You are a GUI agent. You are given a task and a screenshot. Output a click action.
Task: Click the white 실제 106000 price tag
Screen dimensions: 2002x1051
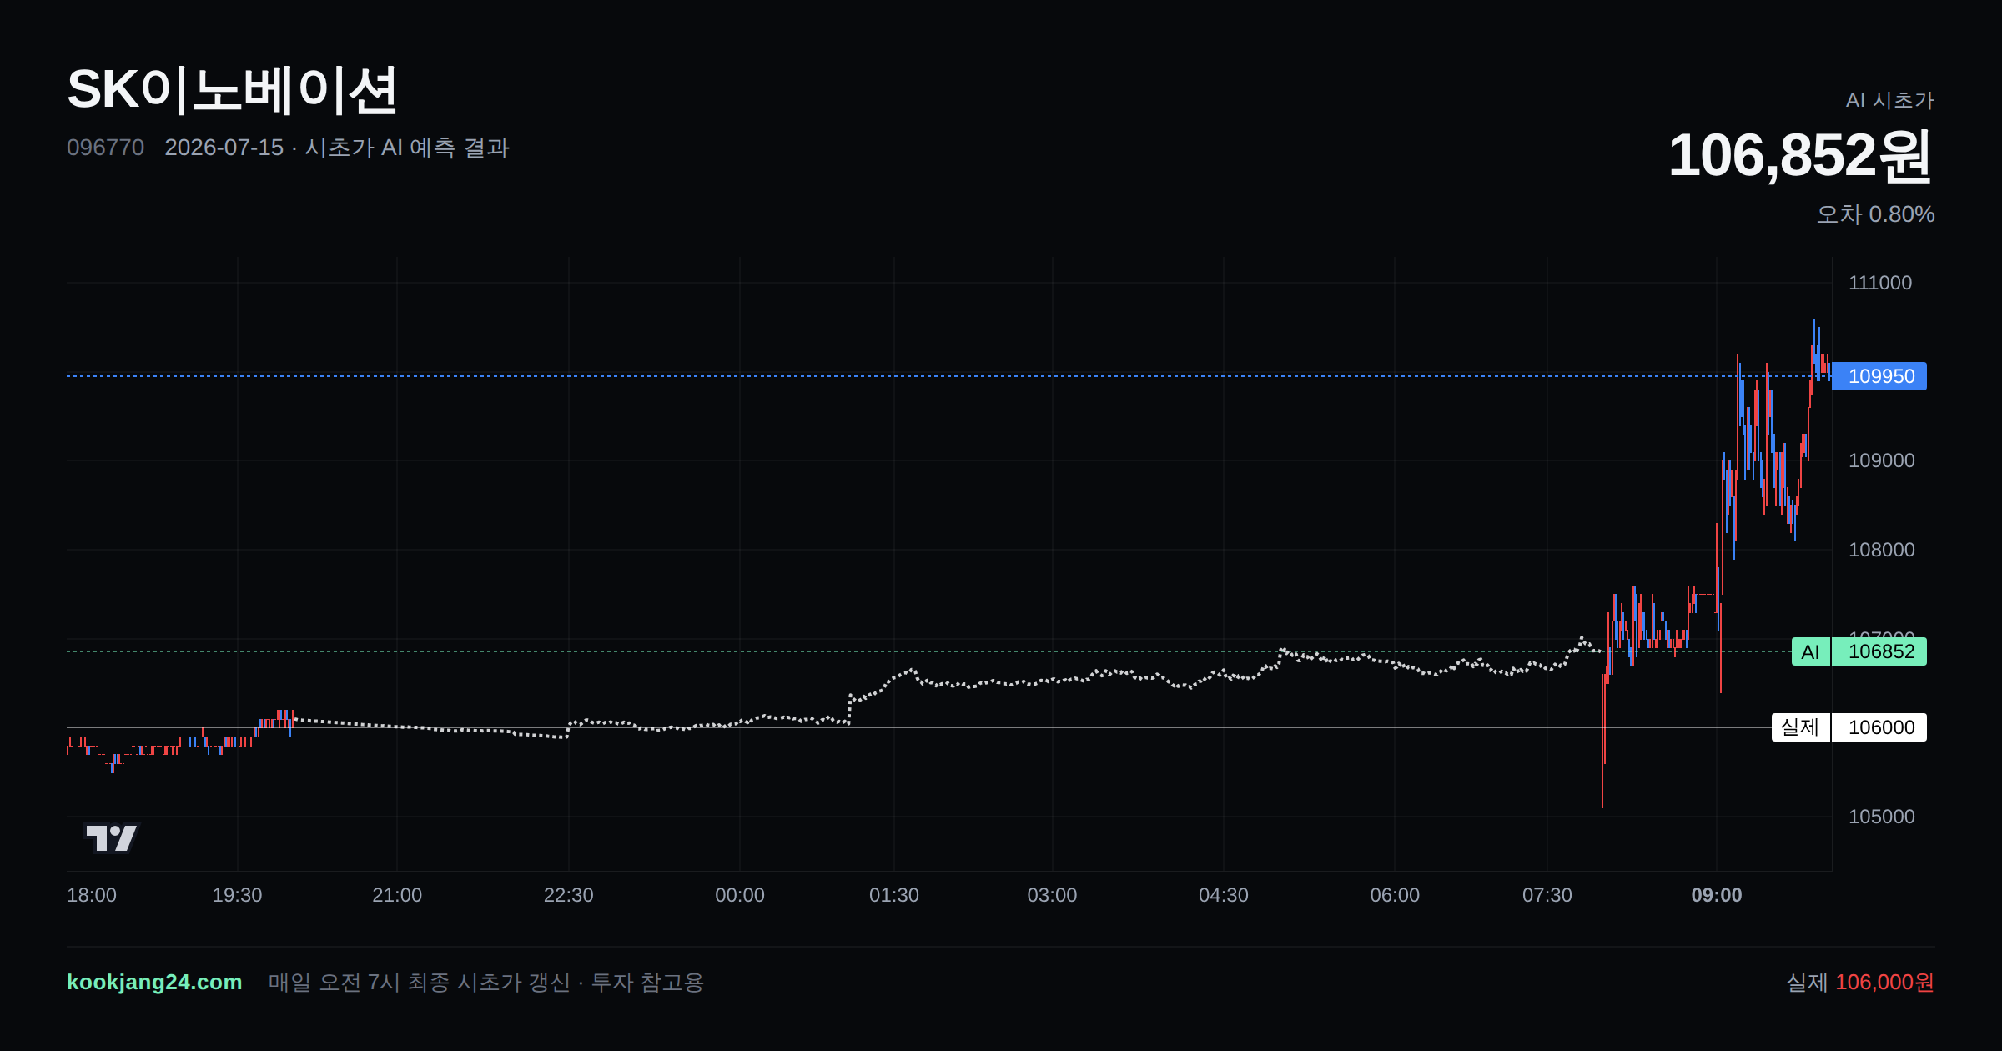(x=1849, y=727)
